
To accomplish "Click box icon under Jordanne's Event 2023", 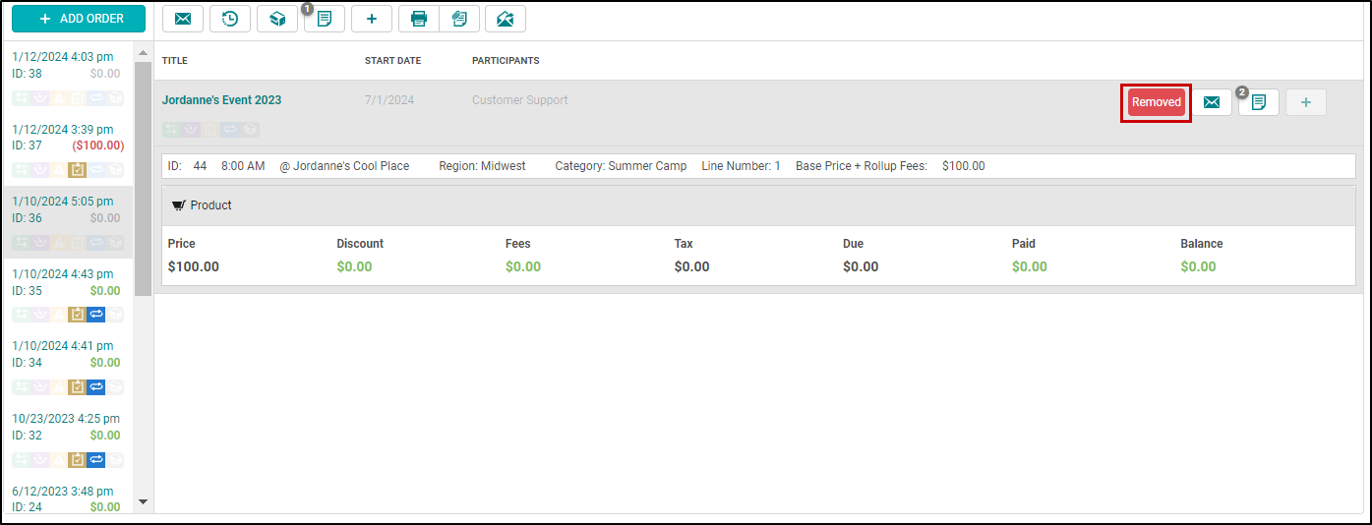I will (x=250, y=129).
